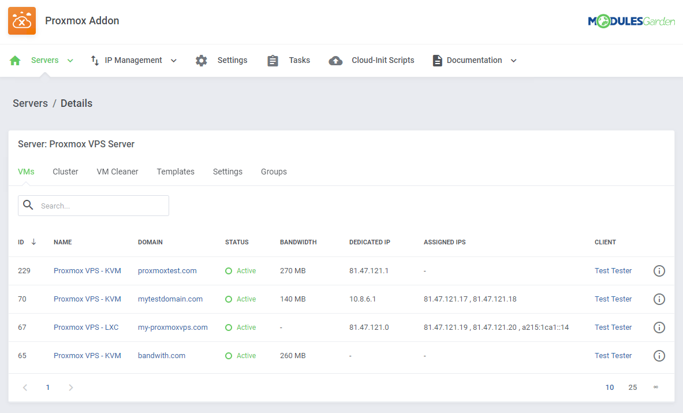The height and width of the screenshot is (413, 683).
Task: Open Test Tester client for VM 229
Action: click(613, 270)
